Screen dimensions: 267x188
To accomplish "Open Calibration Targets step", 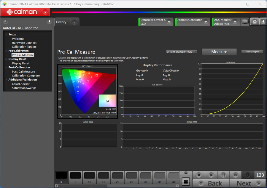I will [24, 47].
